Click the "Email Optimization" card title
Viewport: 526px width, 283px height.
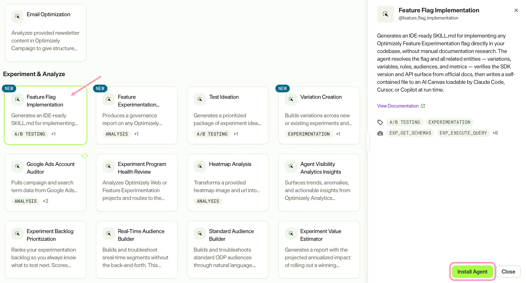[x=48, y=14]
